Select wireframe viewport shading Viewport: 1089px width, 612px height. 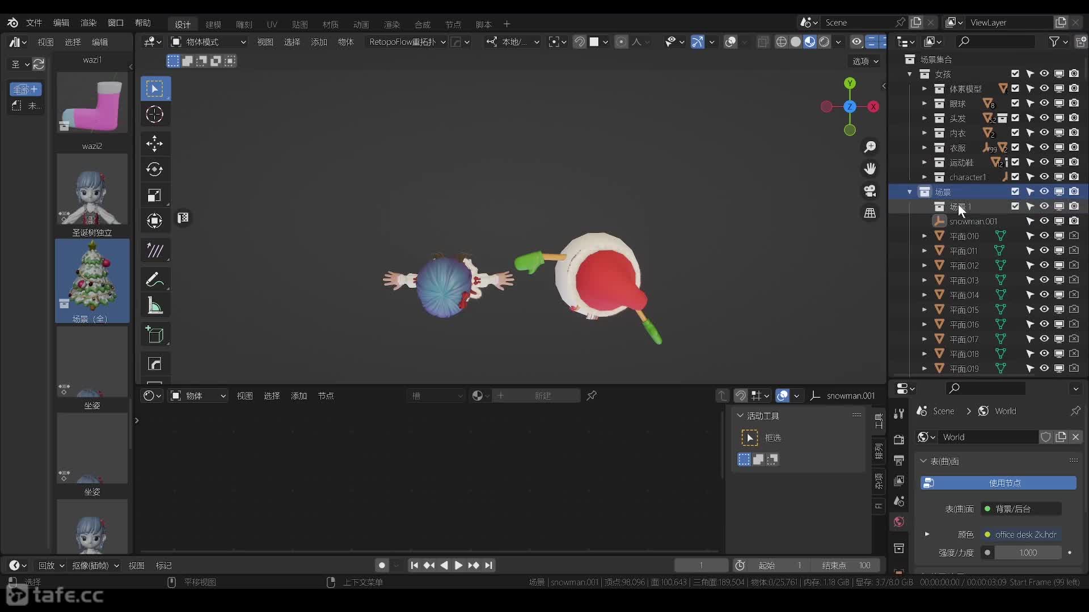pyautogui.click(x=782, y=42)
